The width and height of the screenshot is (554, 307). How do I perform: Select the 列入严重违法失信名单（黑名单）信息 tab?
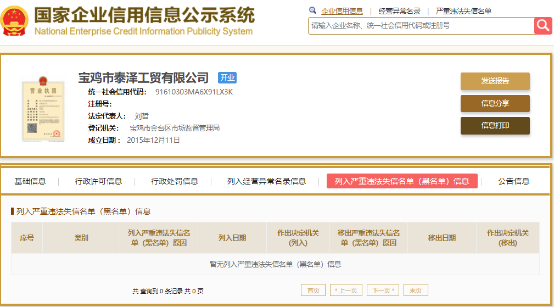[x=402, y=181]
